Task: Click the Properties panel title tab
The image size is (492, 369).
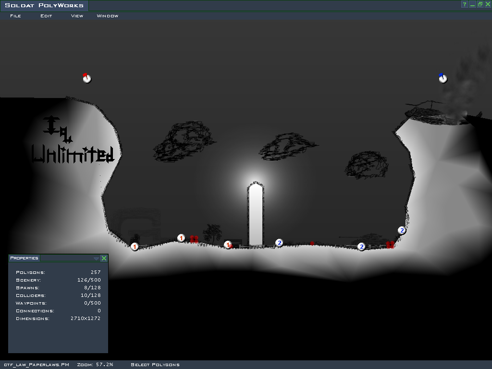Action: pyautogui.click(x=25, y=258)
